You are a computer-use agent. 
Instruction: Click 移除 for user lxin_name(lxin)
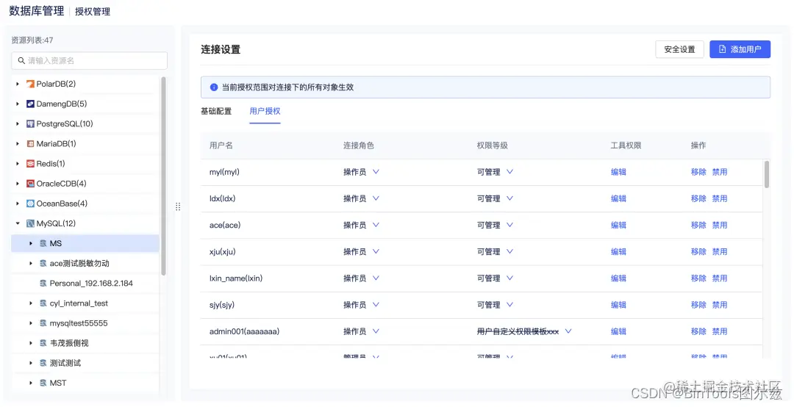pyautogui.click(x=698, y=278)
